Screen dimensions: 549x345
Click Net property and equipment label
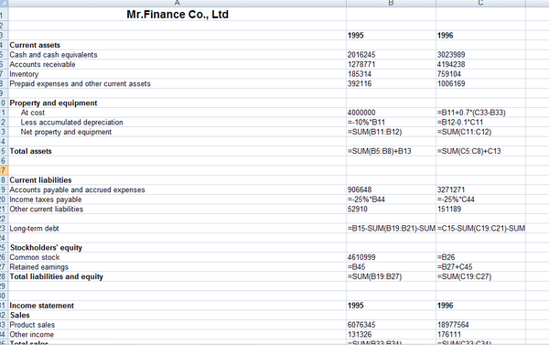66,132
